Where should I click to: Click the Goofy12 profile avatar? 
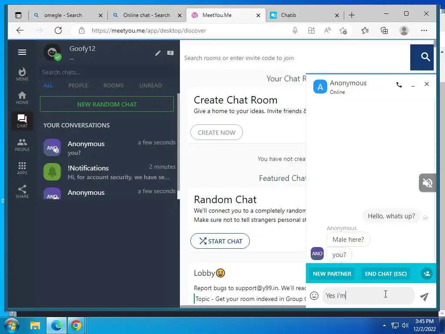52,53
